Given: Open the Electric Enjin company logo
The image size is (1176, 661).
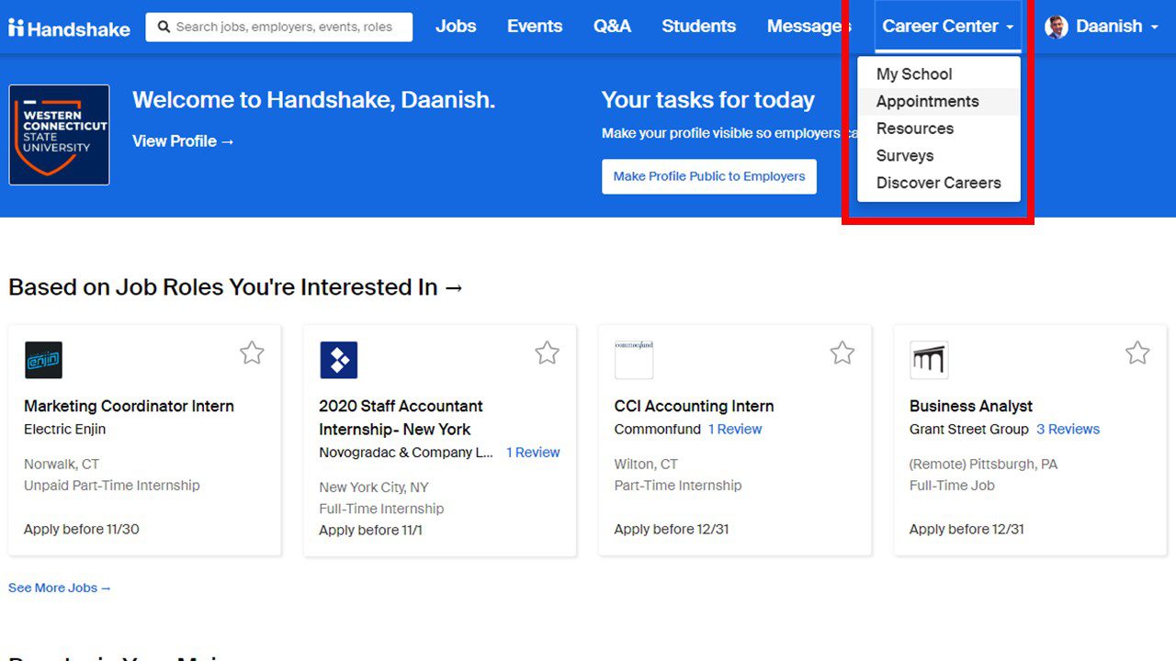Looking at the screenshot, I should (43, 360).
